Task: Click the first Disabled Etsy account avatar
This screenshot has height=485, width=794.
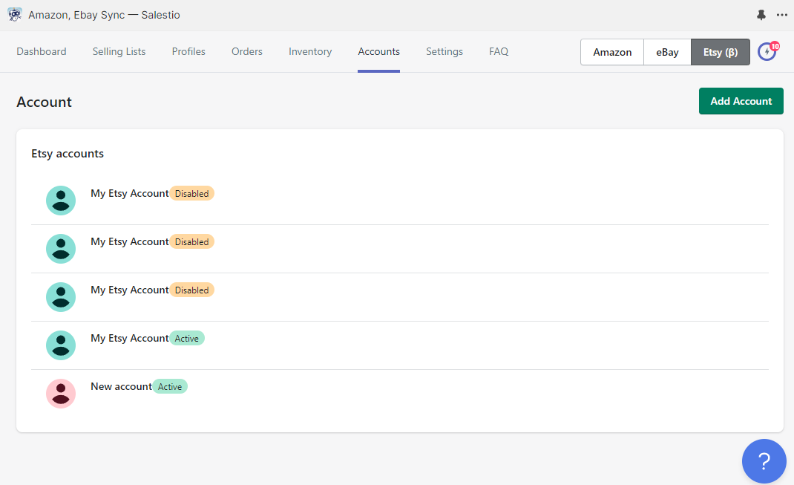Action: (61, 201)
